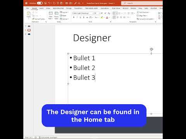
Task: Click the Bullet 1 text line
Action: [x=84, y=58]
